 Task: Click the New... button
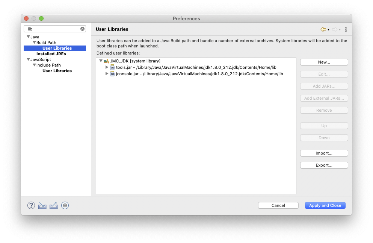click(324, 62)
